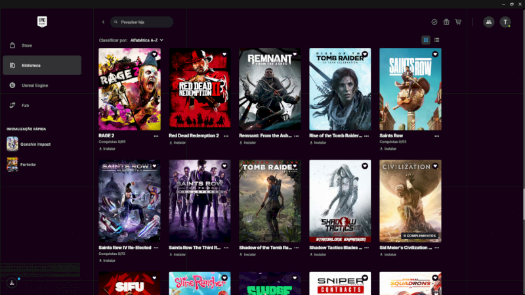The width and height of the screenshot is (525, 295).
Task: Toggle favorite heart on Shadow of Tomb Raider
Action: [x=295, y=166]
